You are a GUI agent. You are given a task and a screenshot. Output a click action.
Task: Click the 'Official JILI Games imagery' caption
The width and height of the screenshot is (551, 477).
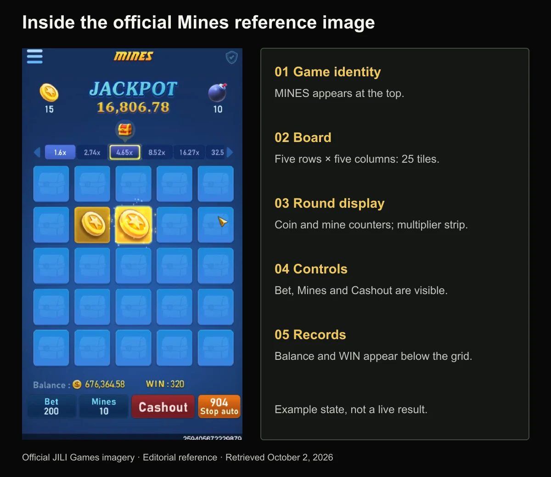click(x=79, y=457)
